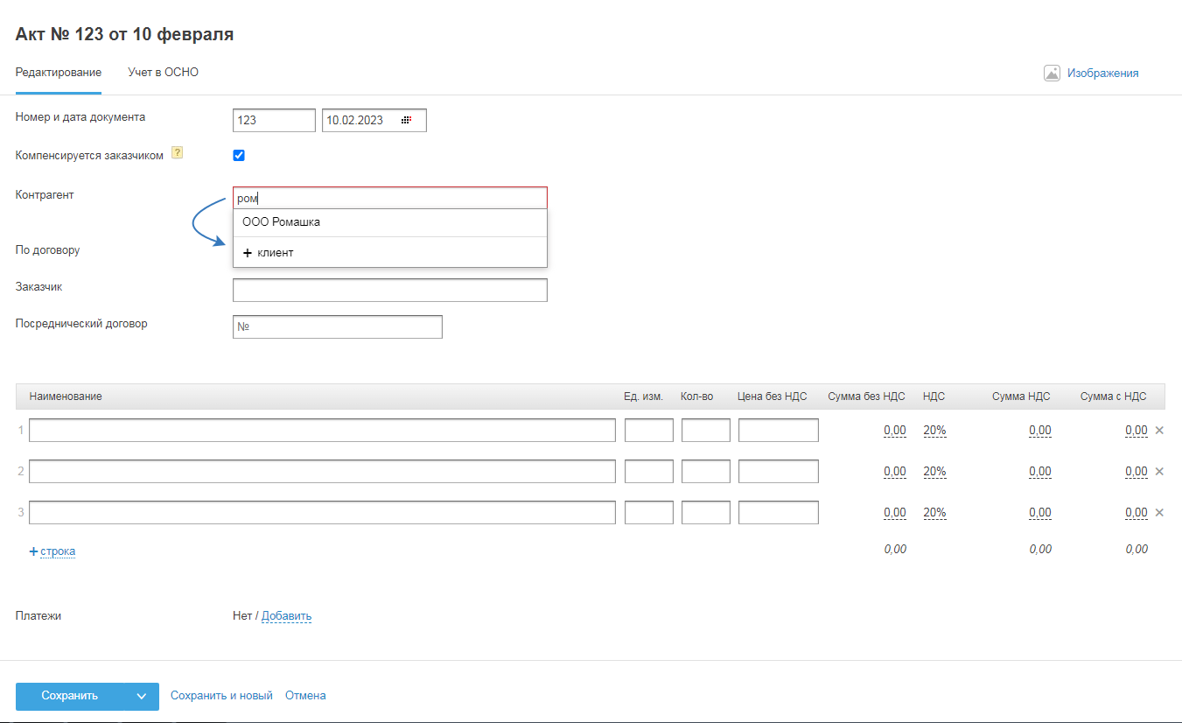Screen dimensions: 1182x723
Task: Click Сохранить и новый link
Action: [221, 696]
